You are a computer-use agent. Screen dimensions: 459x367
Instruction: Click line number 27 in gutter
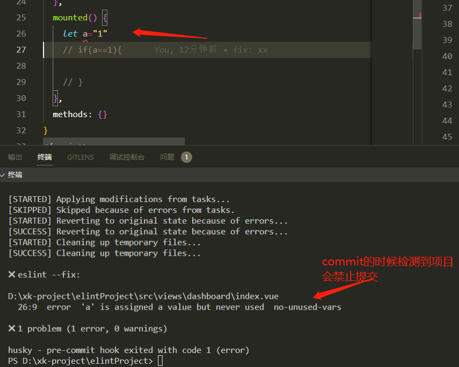(x=21, y=50)
